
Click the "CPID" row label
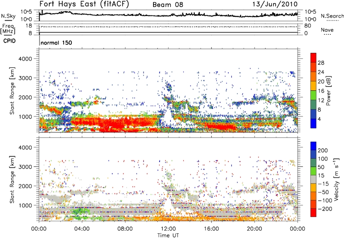pyautogui.click(x=9, y=41)
